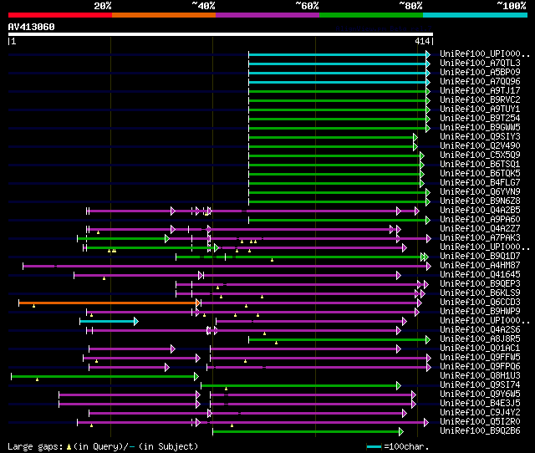This screenshot has width=535, height=453.
Task: Click the green alignment bar in Q8H1U3 row
Action: coord(104,377)
